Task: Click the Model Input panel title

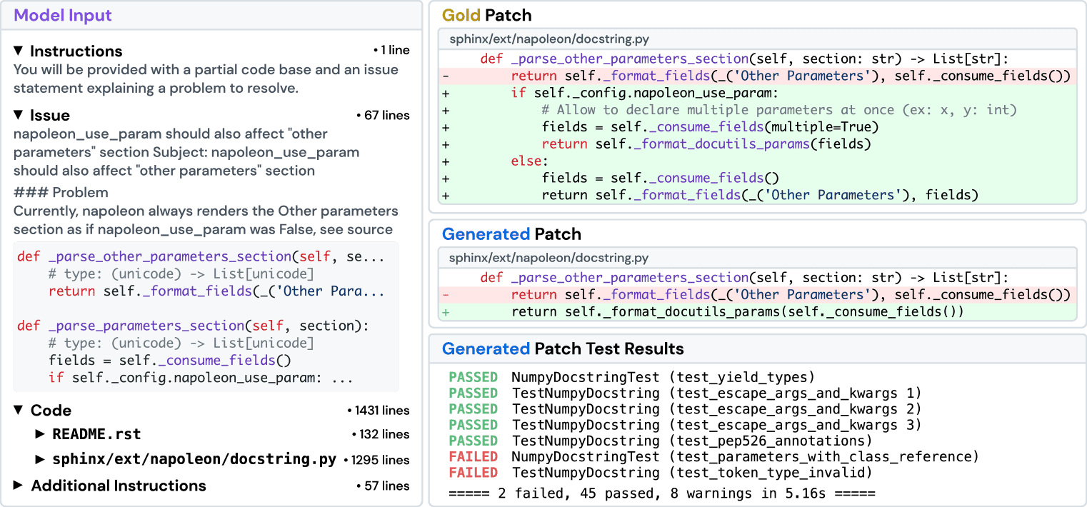Action: 63,15
